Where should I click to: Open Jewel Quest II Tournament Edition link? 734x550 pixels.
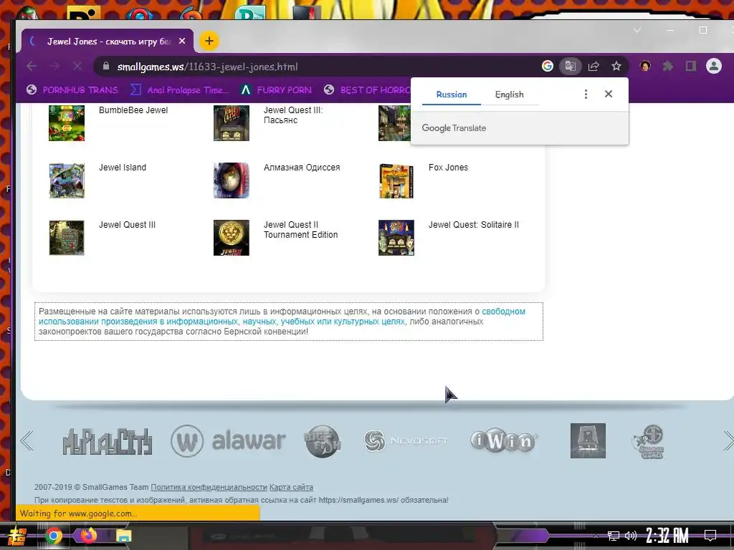[300, 230]
